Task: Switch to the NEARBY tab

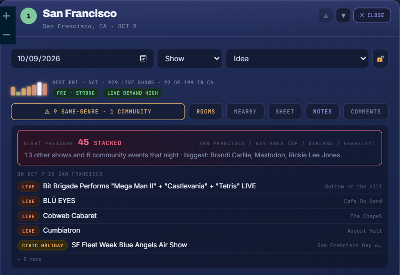Action: 245,112
